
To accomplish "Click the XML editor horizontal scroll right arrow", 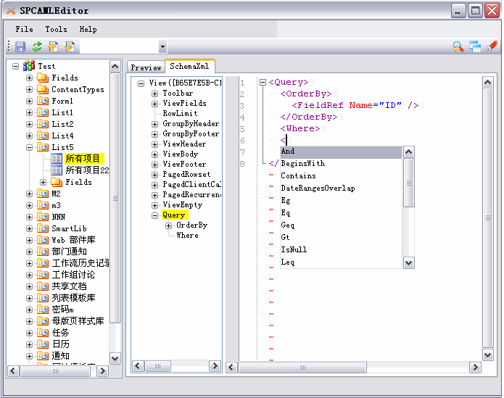I will coord(475,367).
